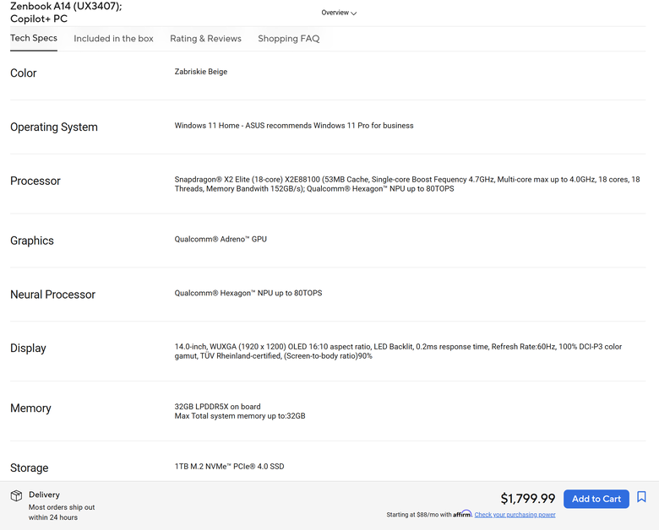
Task: Click the Memory spec label
Action: coord(30,408)
